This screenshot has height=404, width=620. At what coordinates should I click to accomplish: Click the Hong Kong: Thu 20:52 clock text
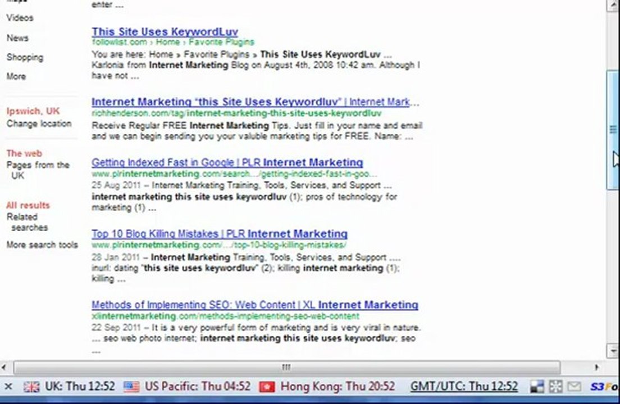338,386
